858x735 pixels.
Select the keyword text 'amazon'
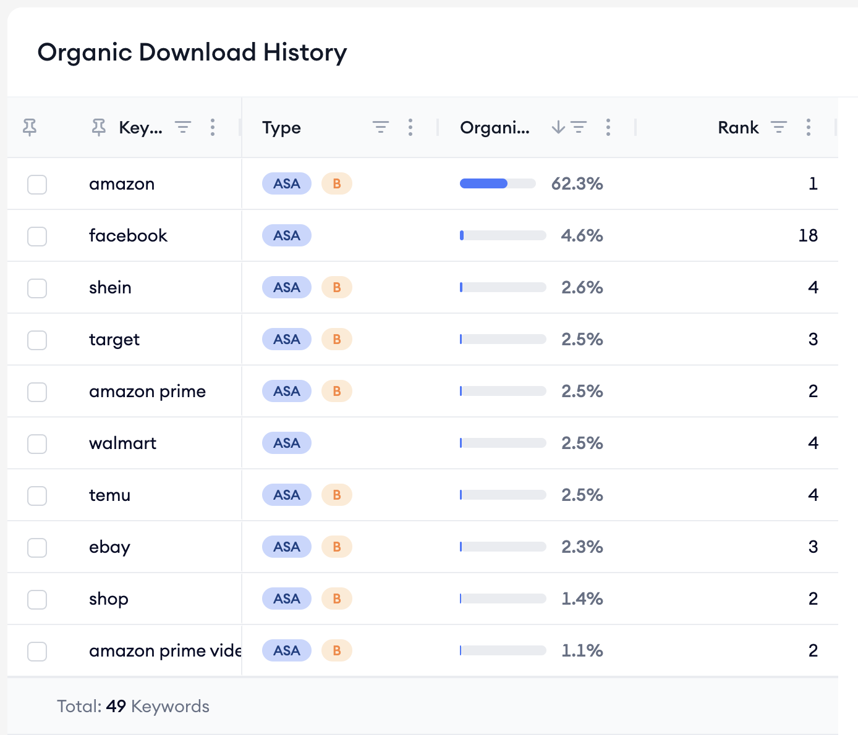(x=122, y=184)
